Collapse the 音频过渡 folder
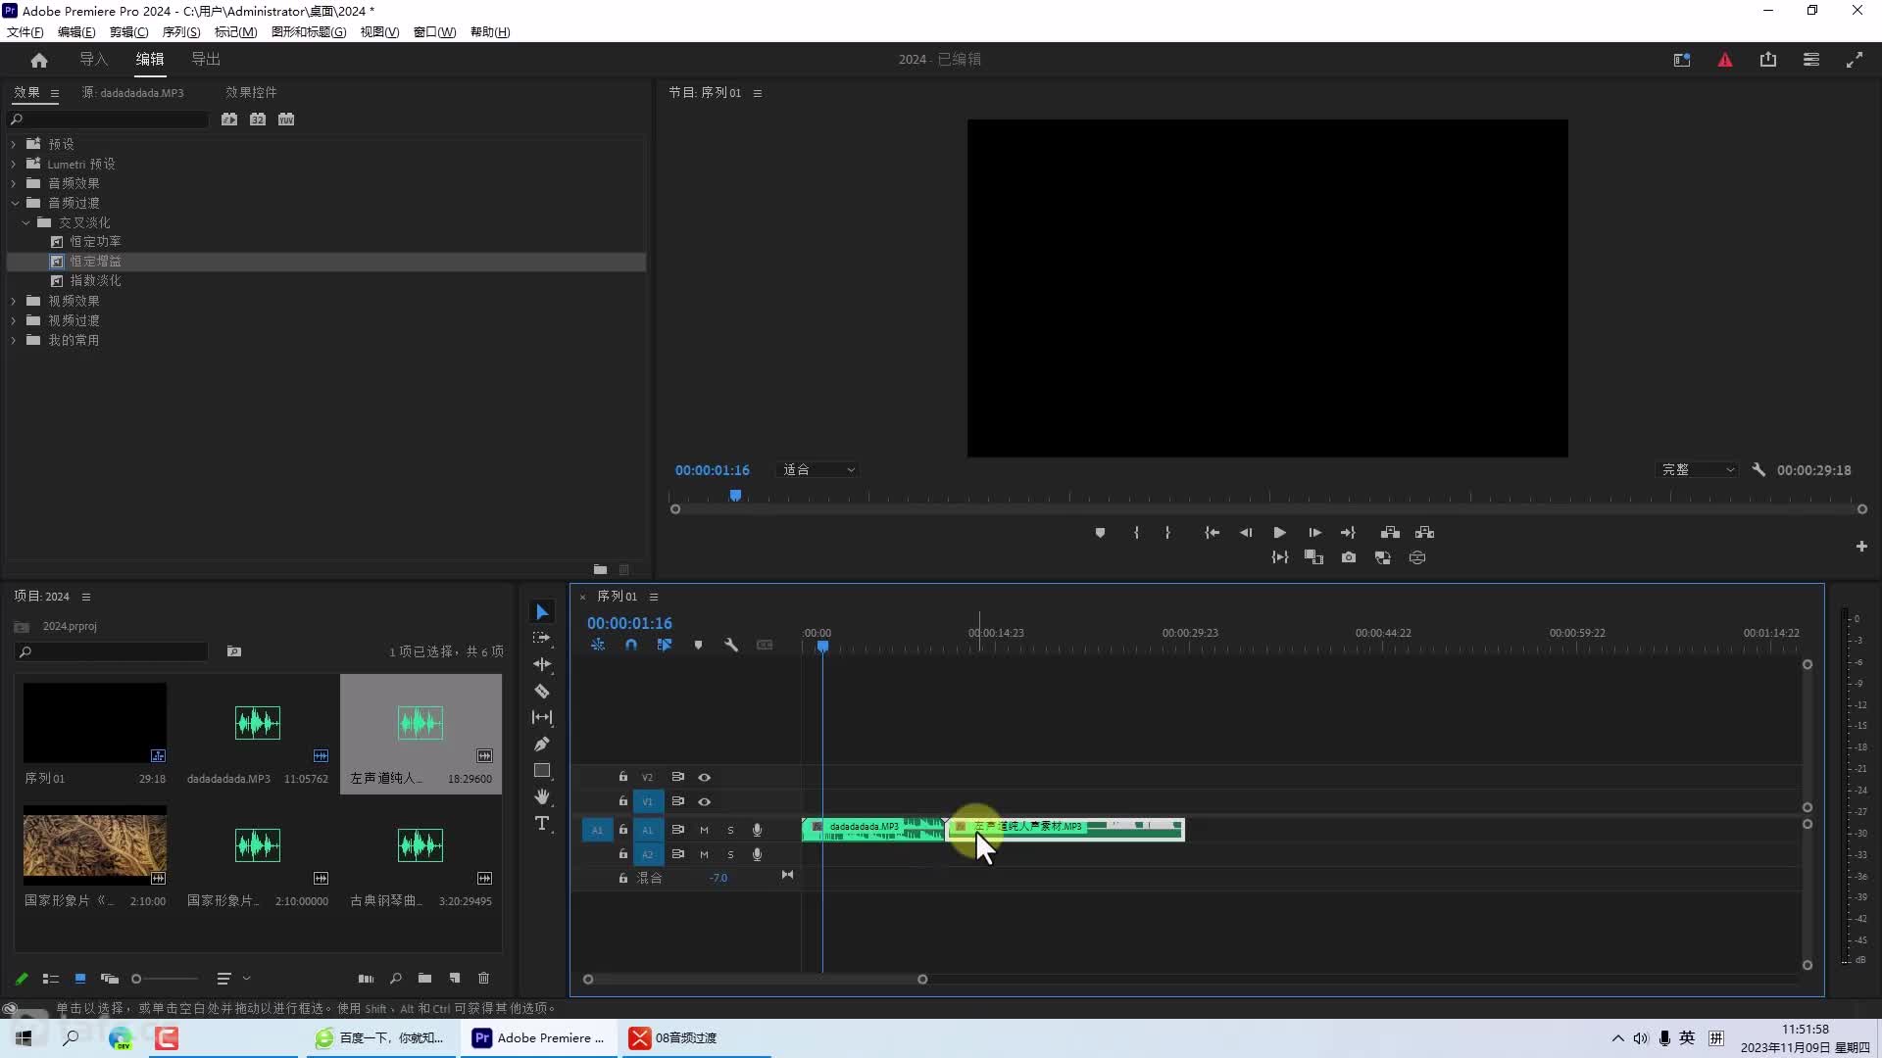This screenshot has height=1058, width=1882. tap(15, 203)
